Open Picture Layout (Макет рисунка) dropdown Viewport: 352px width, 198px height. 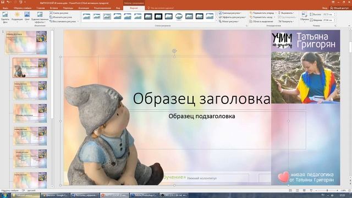[229, 21]
